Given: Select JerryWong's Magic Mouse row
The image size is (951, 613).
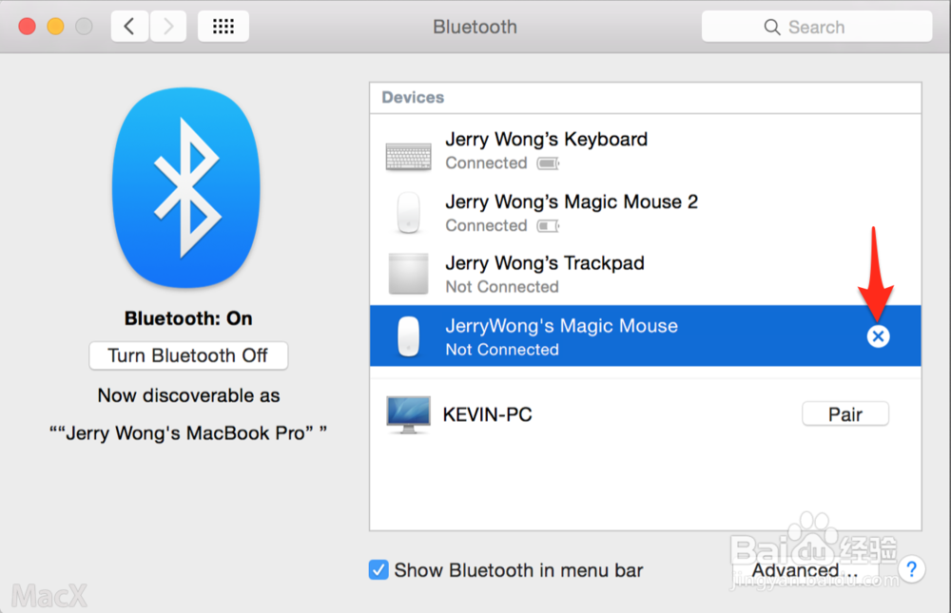Looking at the screenshot, I should coord(646,335).
